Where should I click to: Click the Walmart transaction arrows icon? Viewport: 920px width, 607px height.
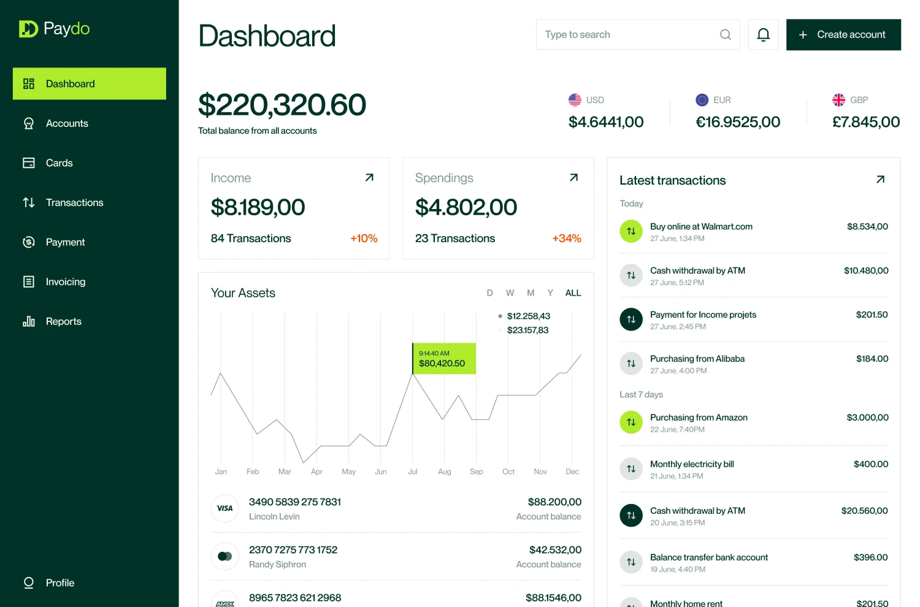pyautogui.click(x=631, y=231)
